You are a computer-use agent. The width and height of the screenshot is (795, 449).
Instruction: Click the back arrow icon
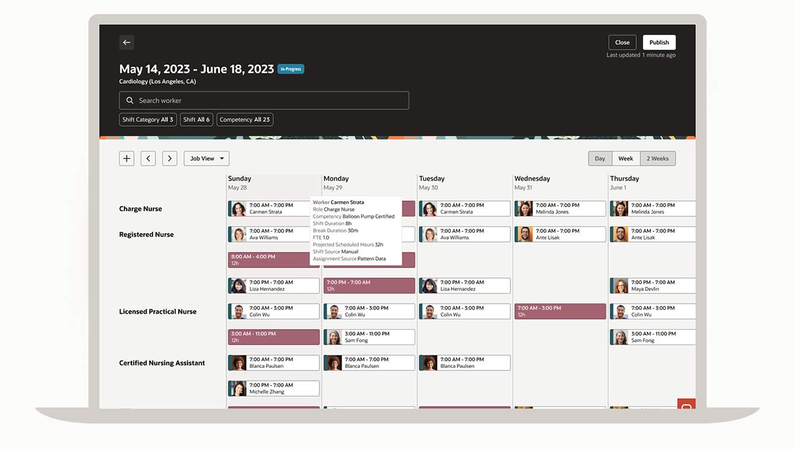point(127,42)
